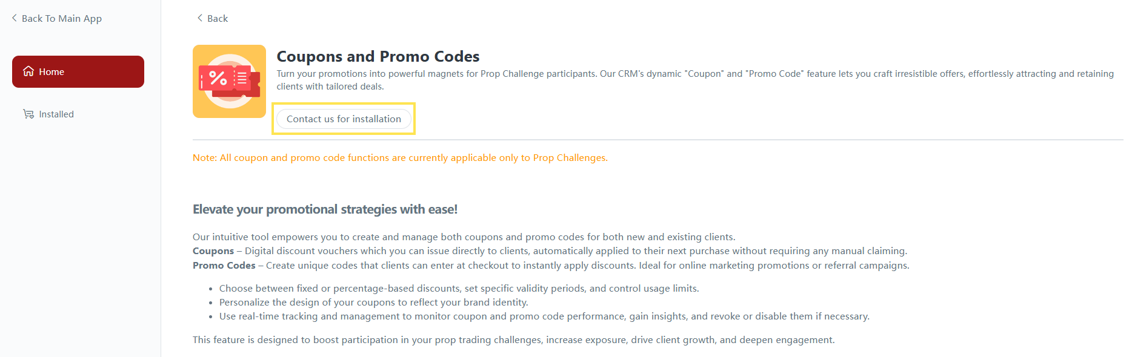The height and width of the screenshot is (357, 1132).
Task: Switch to the Installed sidebar section
Action: coord(56,114)
